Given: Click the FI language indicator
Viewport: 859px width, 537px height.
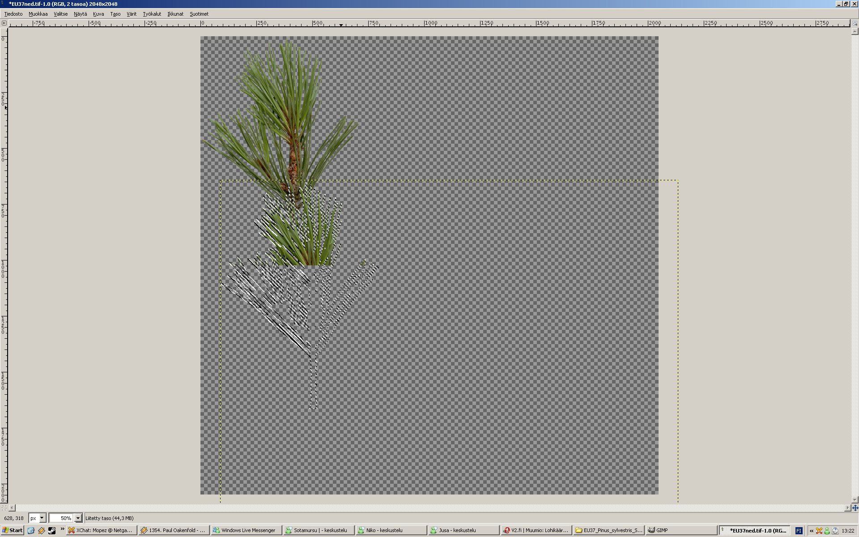Looking at the screenshot, I should [x=799, y=530].
